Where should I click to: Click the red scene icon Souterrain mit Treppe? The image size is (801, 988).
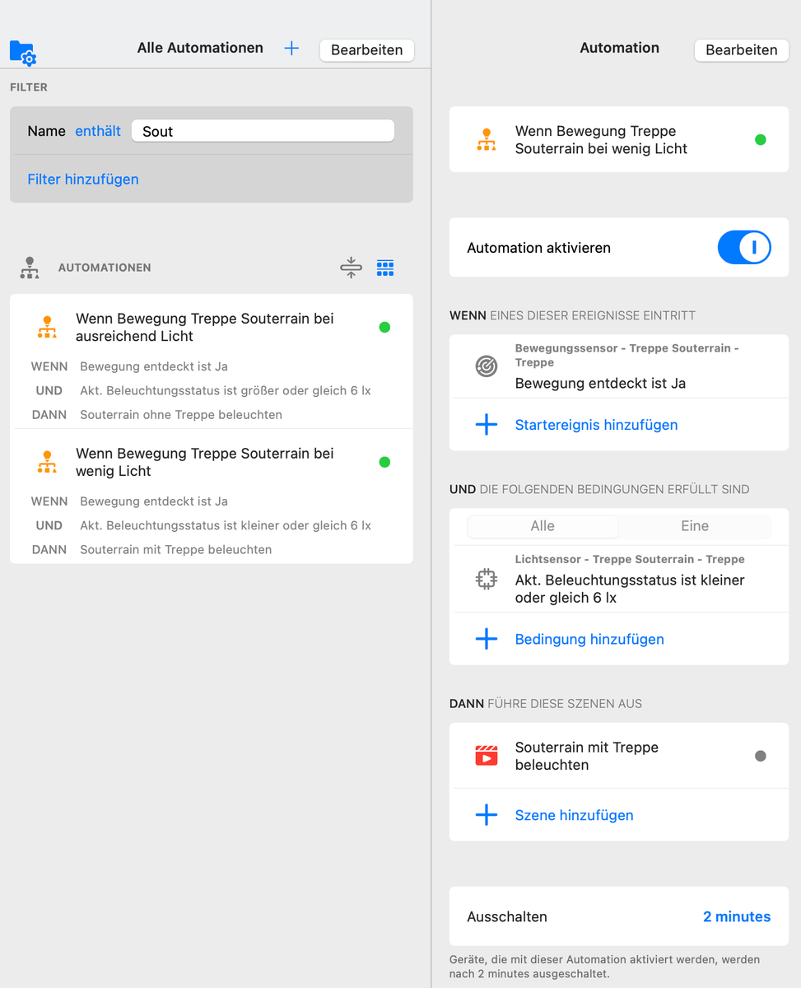pyautogui.click(x=487, y=756)
